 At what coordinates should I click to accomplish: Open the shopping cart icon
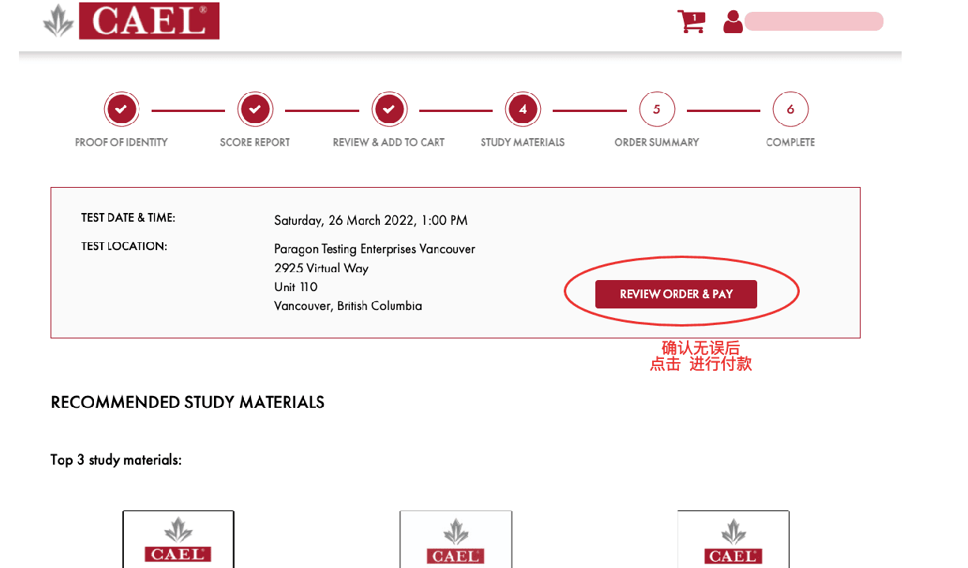(691, 21)
